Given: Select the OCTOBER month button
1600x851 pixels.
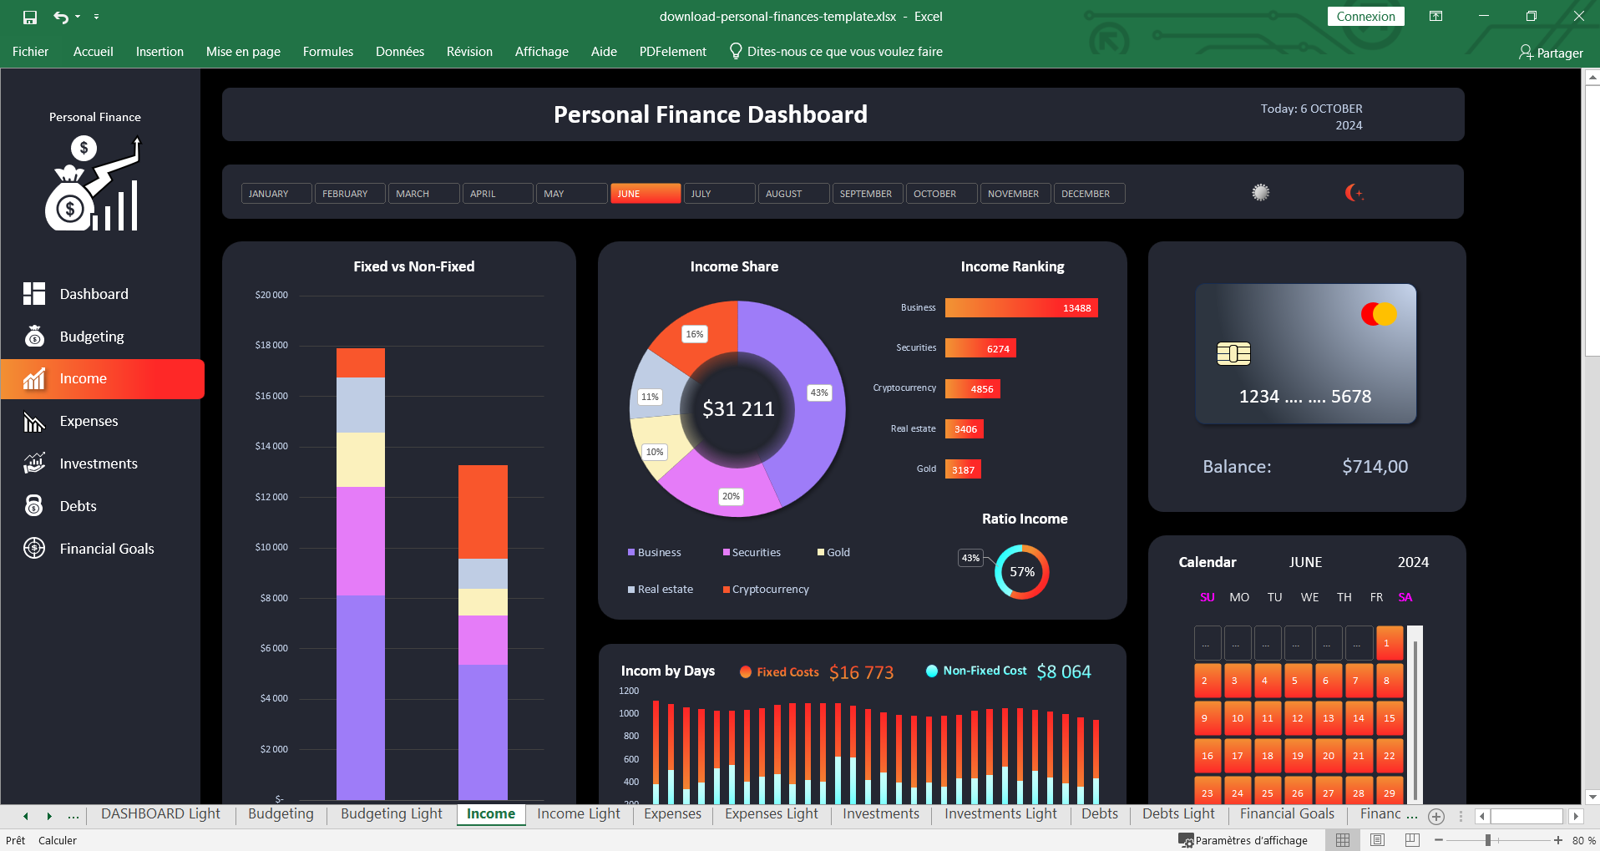Looking at the screenshot, I should click(941, 194).
